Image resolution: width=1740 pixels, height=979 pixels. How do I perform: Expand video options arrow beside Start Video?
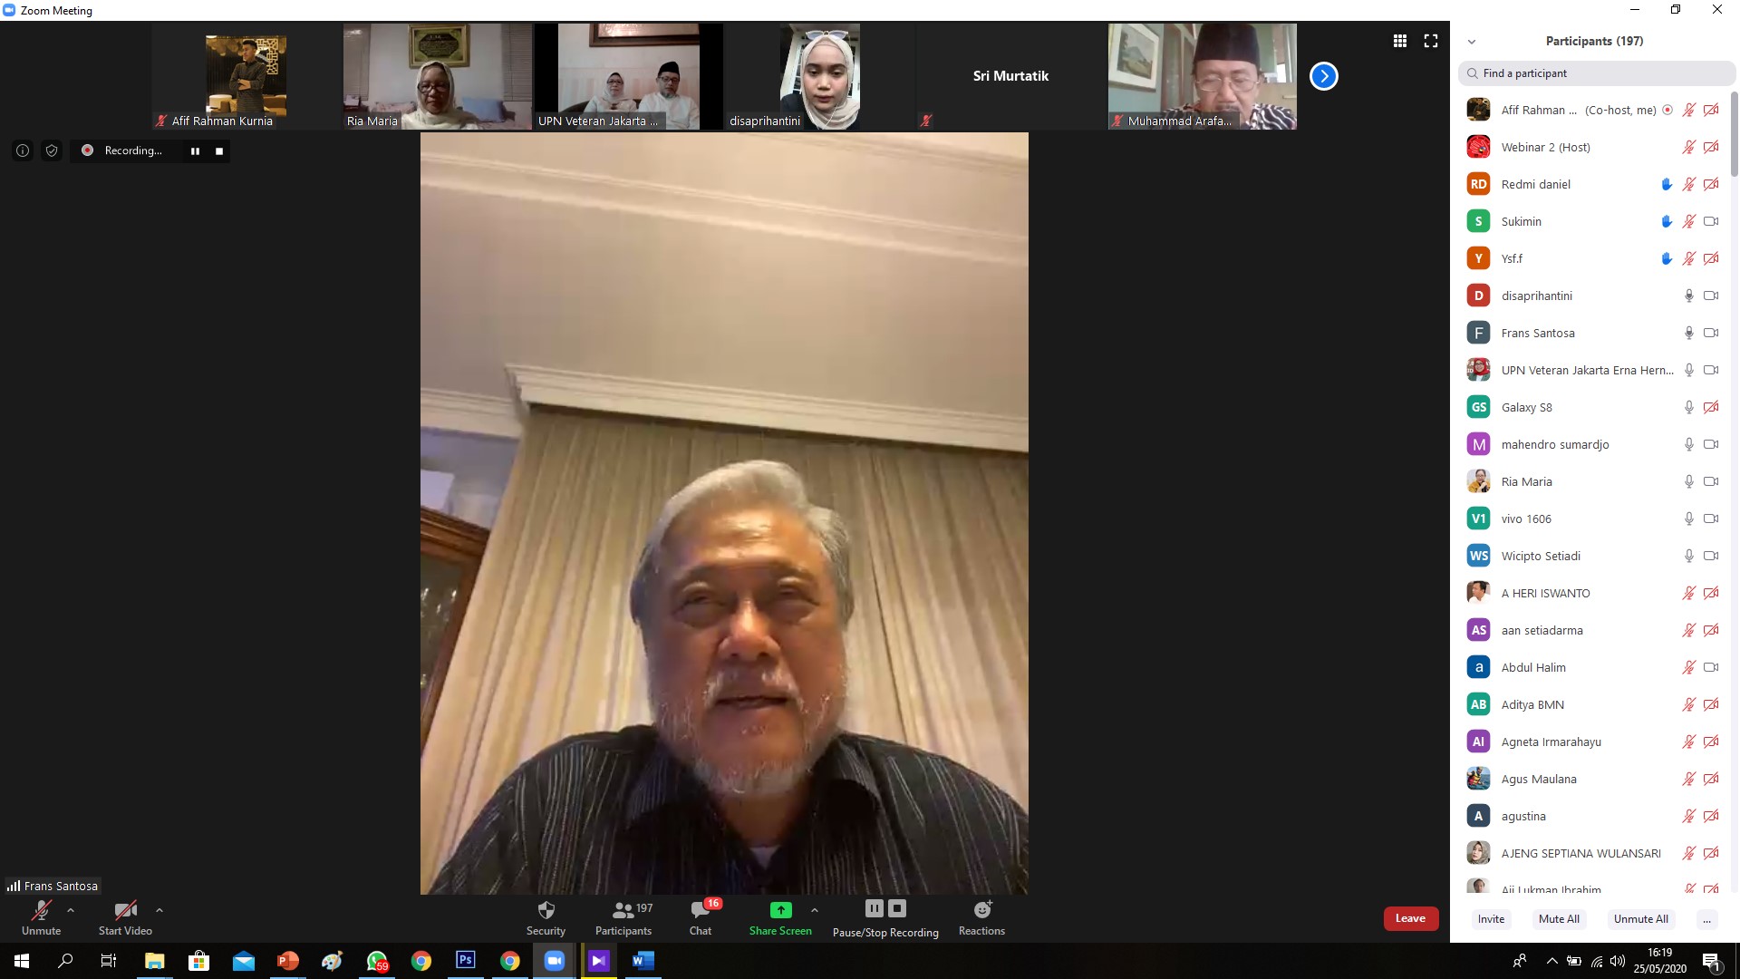[159, 910]
